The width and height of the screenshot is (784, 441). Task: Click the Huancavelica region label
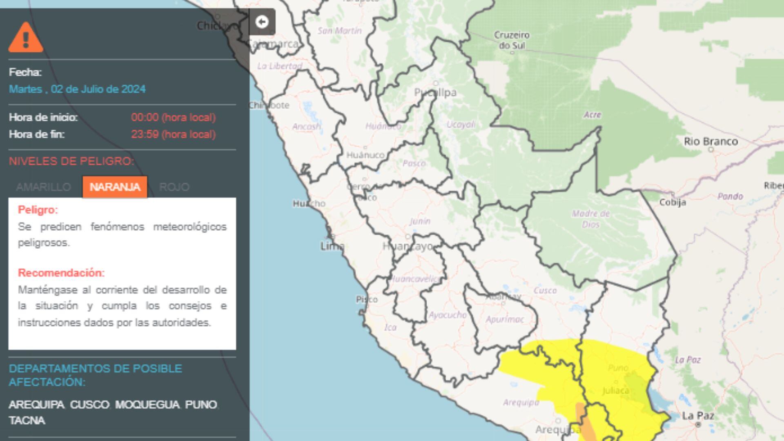click(x=415, y=279)
